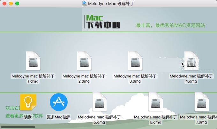The width and height of the screenshot is (217, 129).
Task: Click the horizontal scrollbar thumb at the window bottom
Action: (18, 127)
